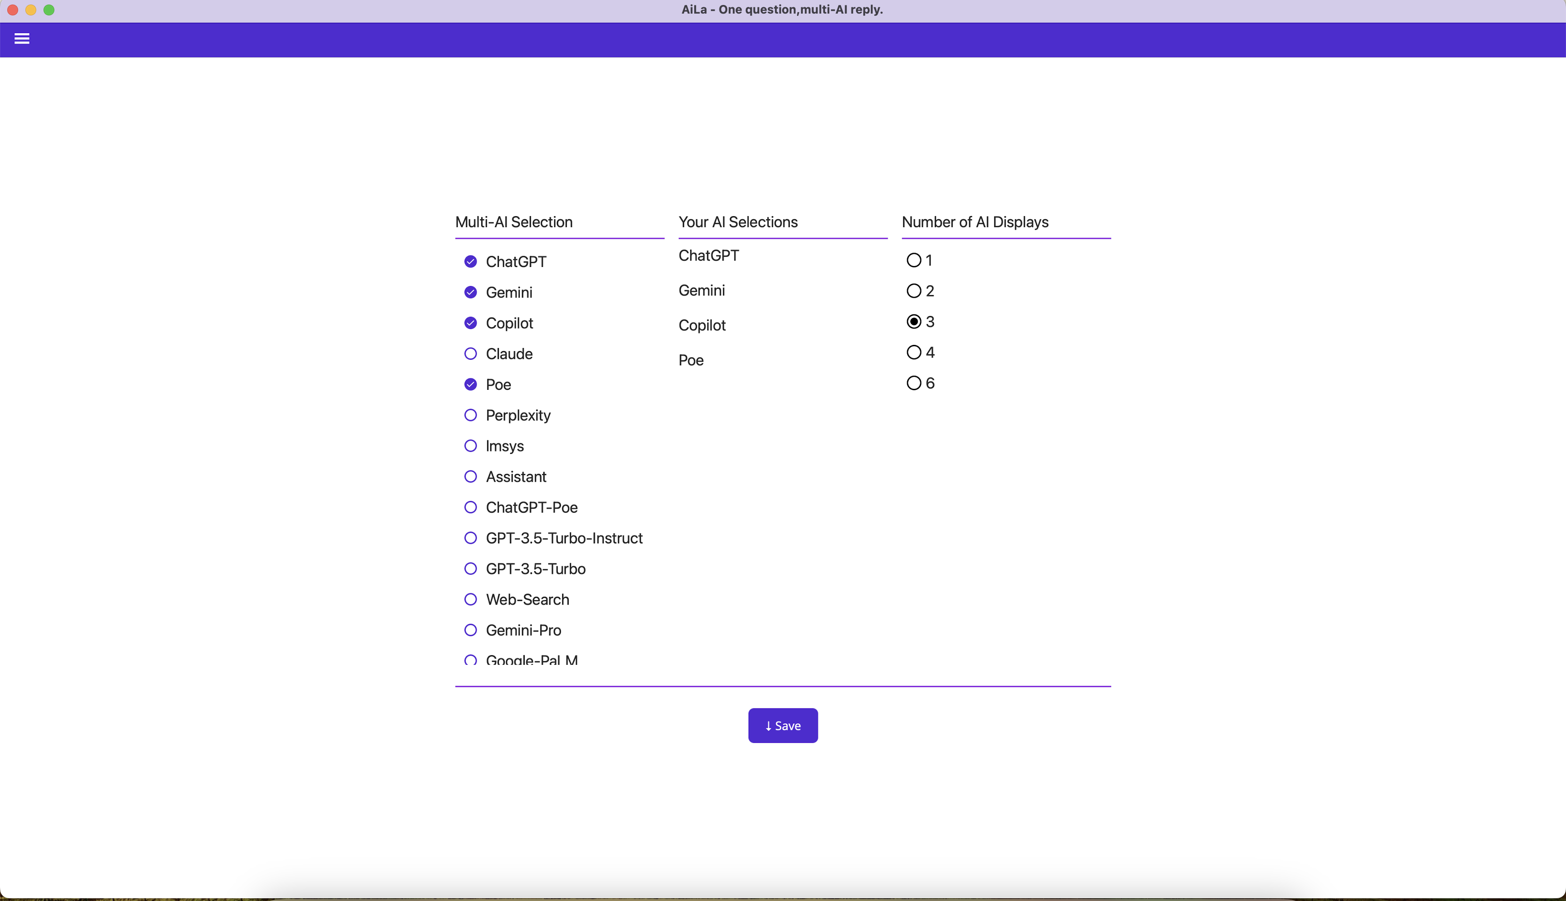Enable Gemini-Pro in the list
The width and height of the screenshot is (1566, 901).
[470, 630]
